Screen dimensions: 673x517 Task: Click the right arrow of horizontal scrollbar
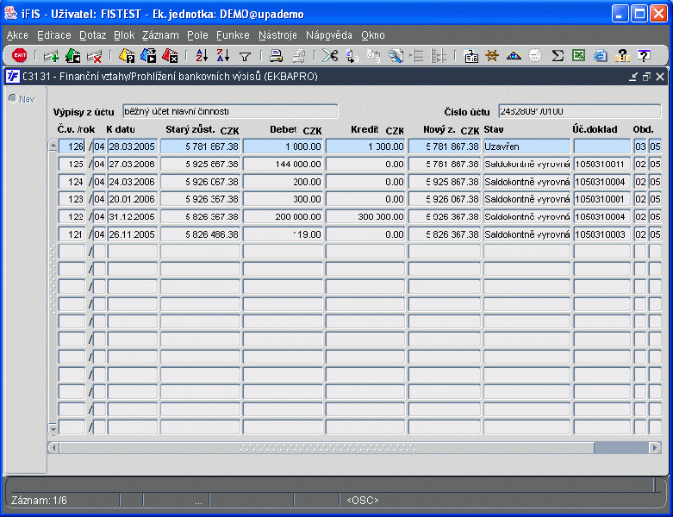(x=655, y=448)
